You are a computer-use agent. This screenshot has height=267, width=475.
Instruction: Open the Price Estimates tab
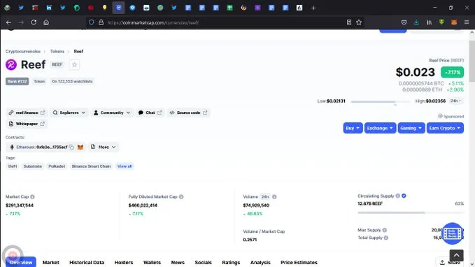[x=299, y=263]
